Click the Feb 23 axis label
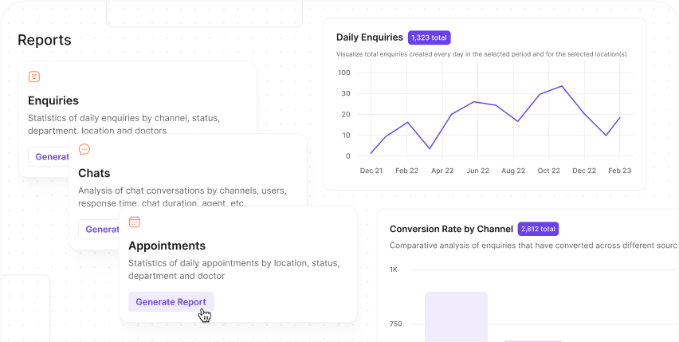 [620, 171]
